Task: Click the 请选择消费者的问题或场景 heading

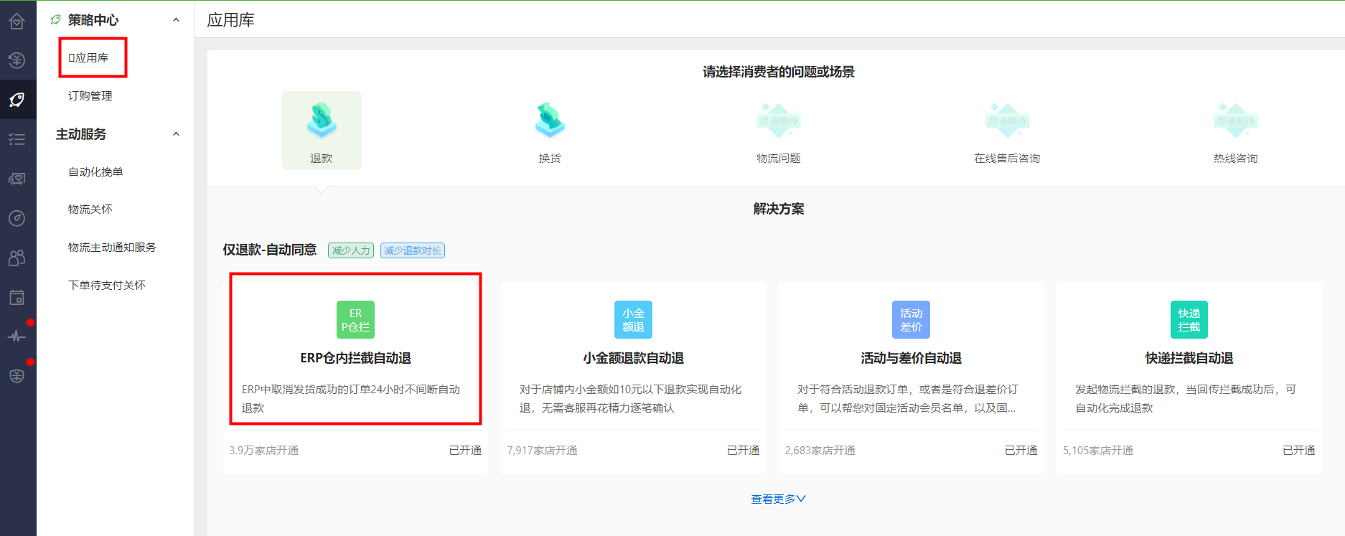Action: pos(779,72)
